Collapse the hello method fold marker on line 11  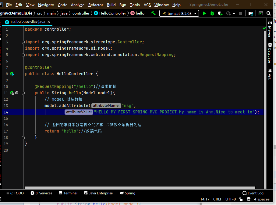click(23, 93)
